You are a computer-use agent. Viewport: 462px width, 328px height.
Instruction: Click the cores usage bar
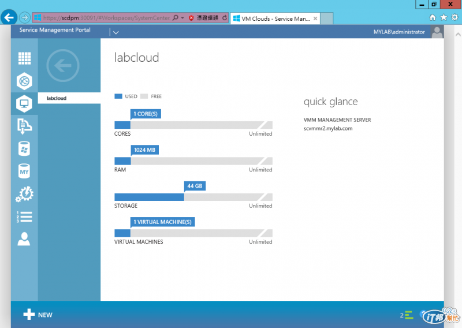(193, 125)
